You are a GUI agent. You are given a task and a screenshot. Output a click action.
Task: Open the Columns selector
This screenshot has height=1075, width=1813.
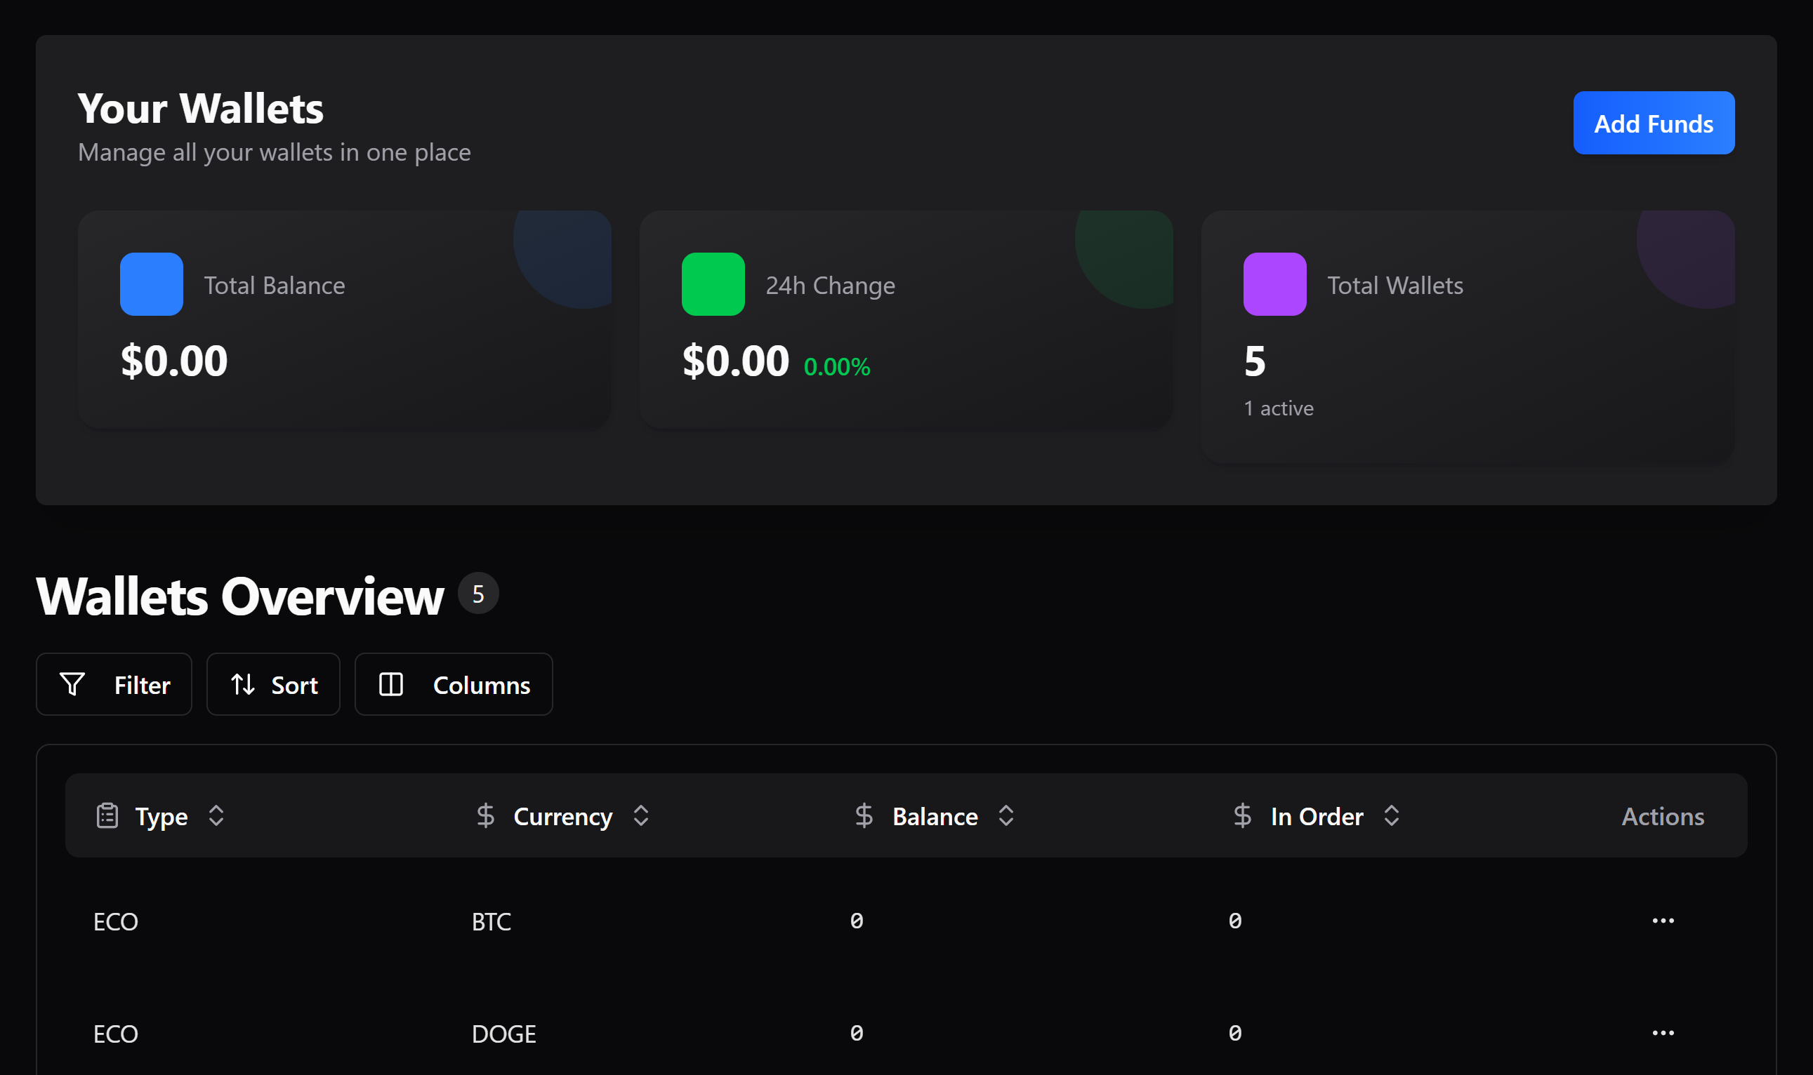tap(453, 684)
